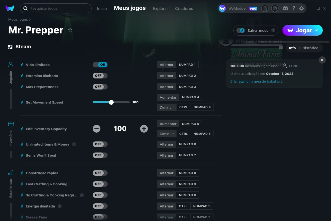The height and width of the screenshot is (221, 331).
Task: Enable Construção rápida toggle
Action: point(100,173)
